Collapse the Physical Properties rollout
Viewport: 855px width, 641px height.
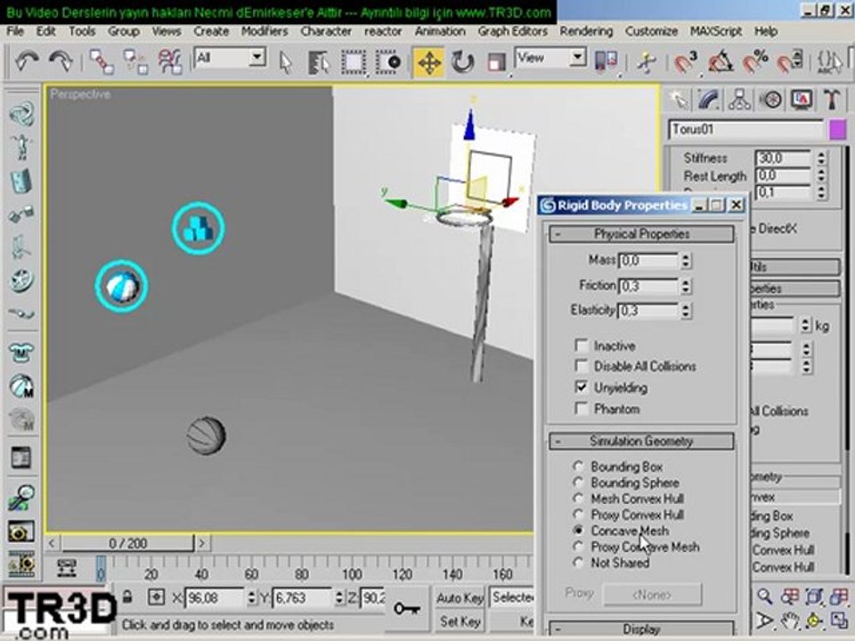[641, 234]
